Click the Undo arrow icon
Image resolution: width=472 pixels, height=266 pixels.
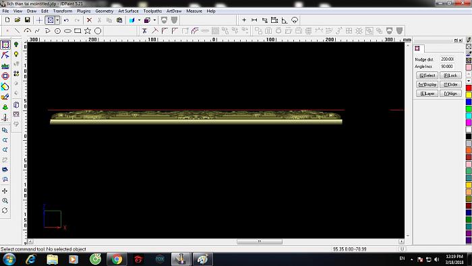(66, 20)
